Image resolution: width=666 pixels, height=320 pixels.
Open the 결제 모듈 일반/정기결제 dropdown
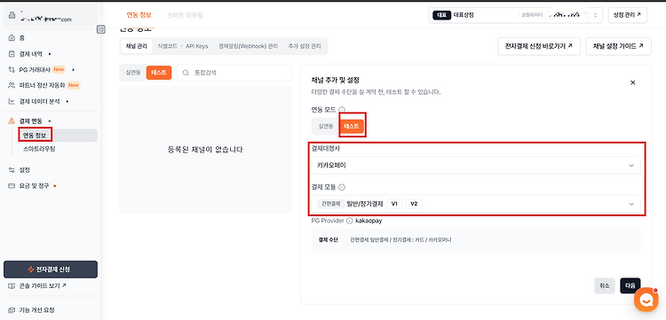click(x=476, y=204)
